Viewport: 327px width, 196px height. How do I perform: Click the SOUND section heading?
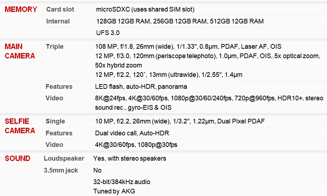pyautogui.click(x=17, y=158)
